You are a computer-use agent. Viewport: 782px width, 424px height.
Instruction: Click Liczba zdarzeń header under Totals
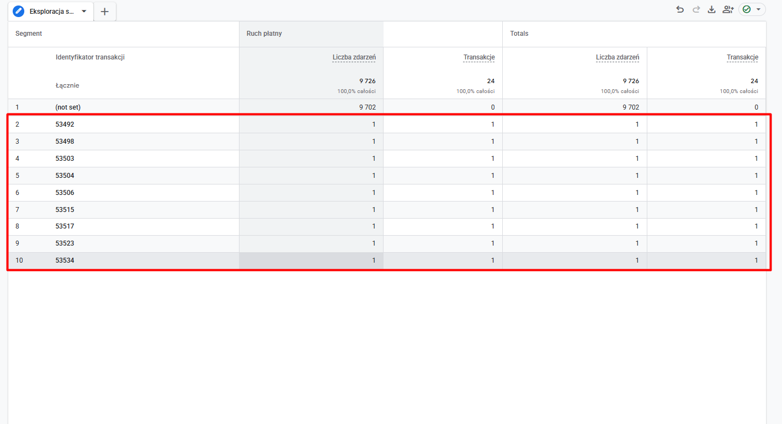[618, 57]
